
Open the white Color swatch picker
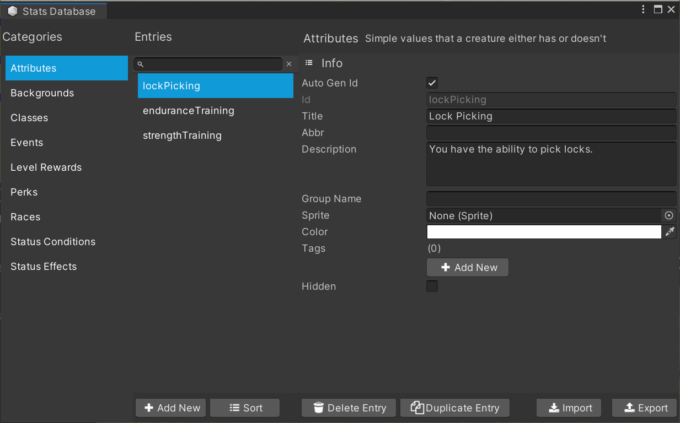[544, 232]
